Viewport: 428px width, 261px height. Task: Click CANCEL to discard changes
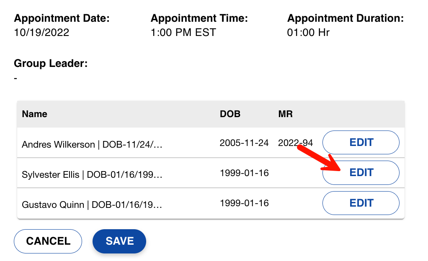47,241
